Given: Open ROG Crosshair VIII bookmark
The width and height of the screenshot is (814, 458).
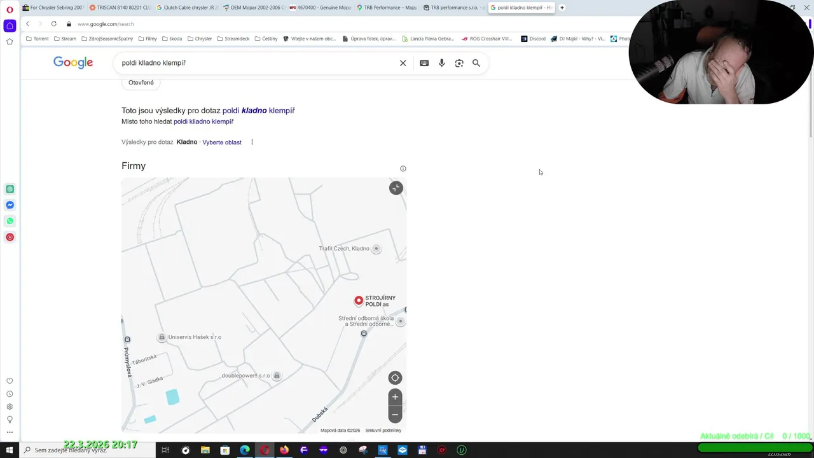Looking at the screenshot, I should point(486,39).
